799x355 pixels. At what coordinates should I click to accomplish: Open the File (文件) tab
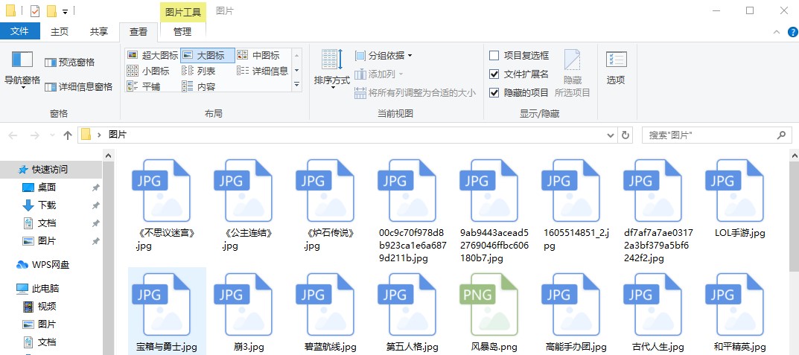19,31
